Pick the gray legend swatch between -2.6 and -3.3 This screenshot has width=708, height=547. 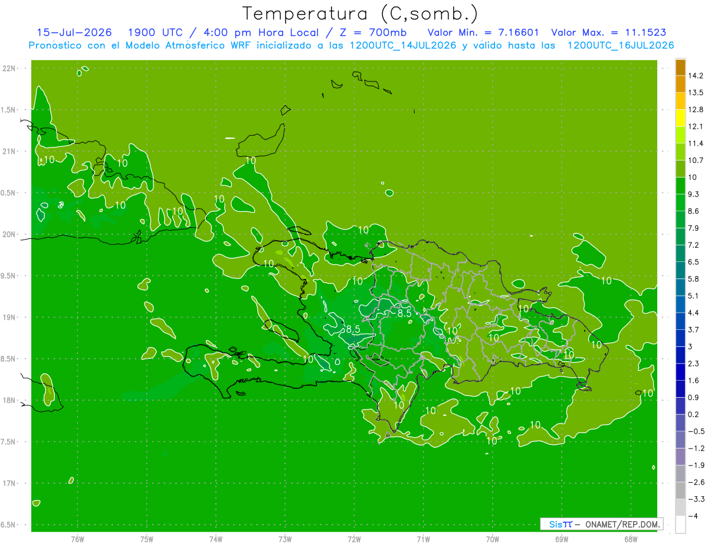pyautogui.click(x=680, y=490)
